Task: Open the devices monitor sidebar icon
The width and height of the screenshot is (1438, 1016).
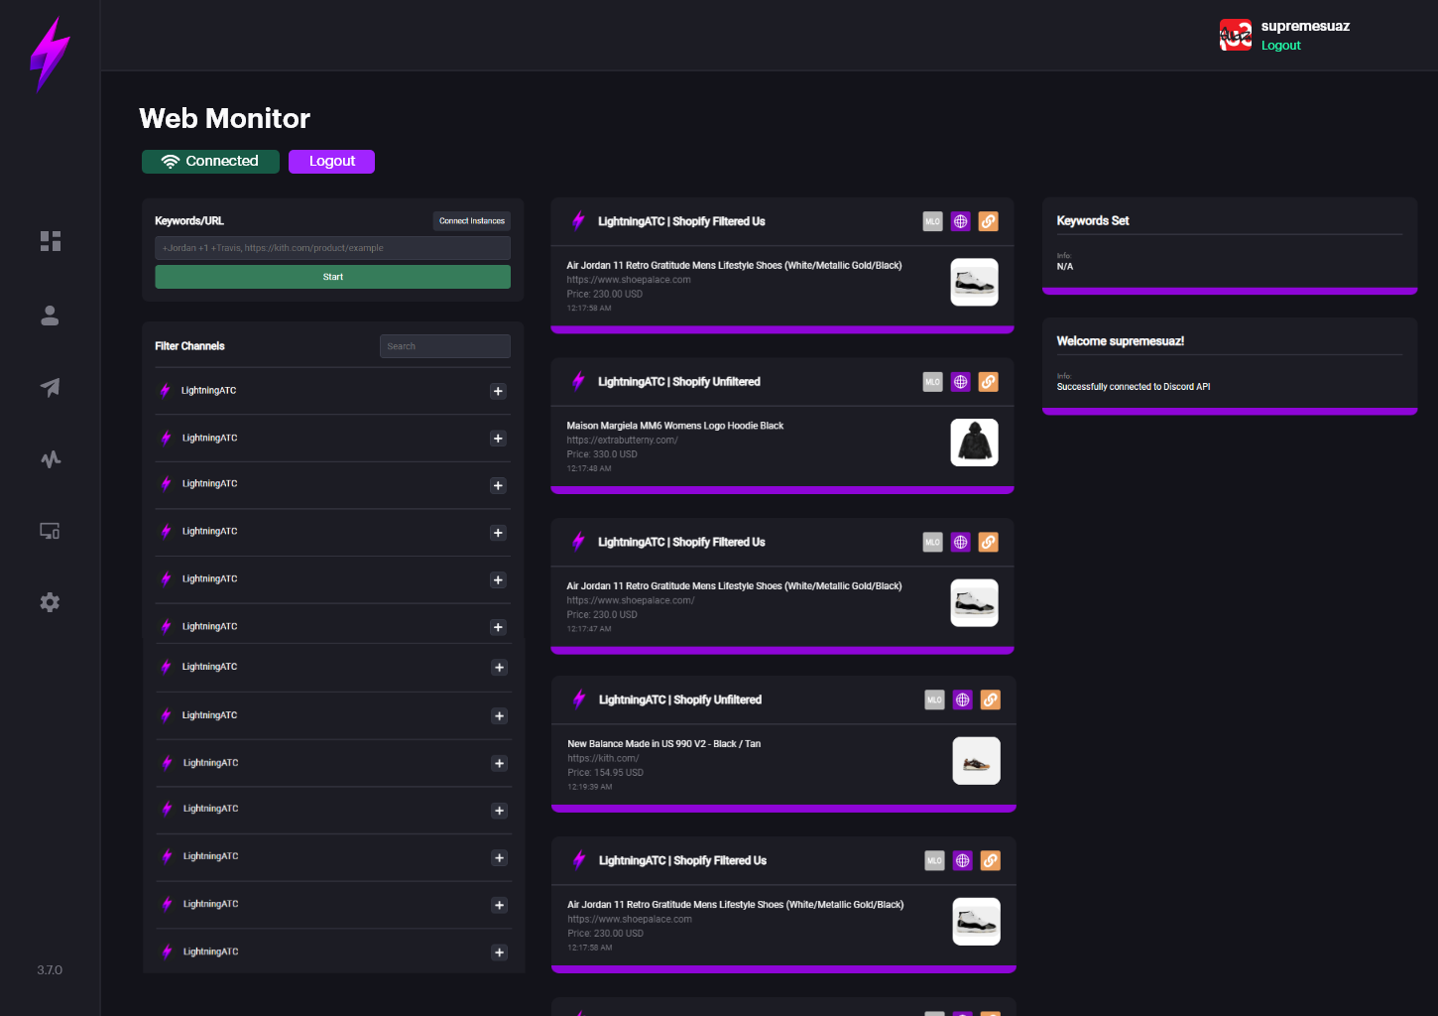Action: [x=50, y=531]
